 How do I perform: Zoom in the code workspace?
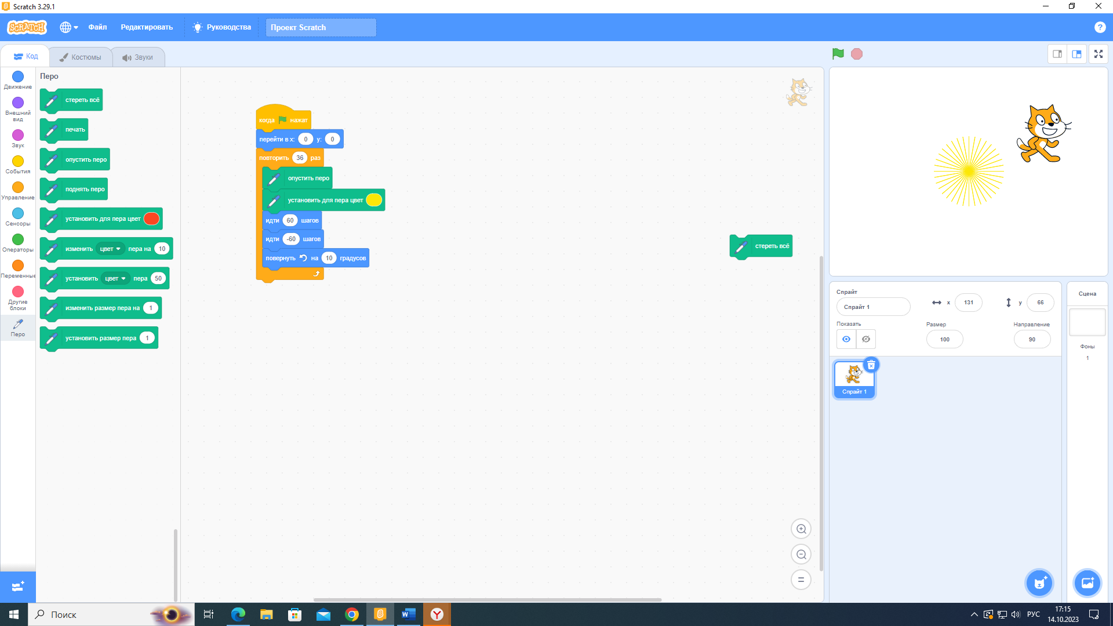coord(801,529)
